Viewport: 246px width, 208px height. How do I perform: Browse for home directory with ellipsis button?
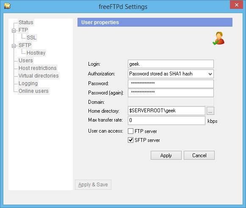pos(210,111)
